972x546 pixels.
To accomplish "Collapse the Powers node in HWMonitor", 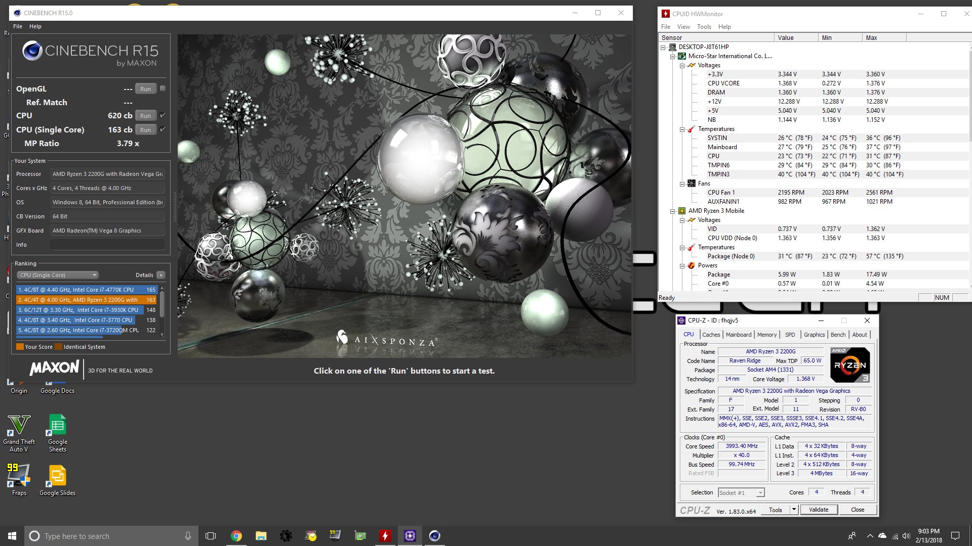I will (682, 265).
